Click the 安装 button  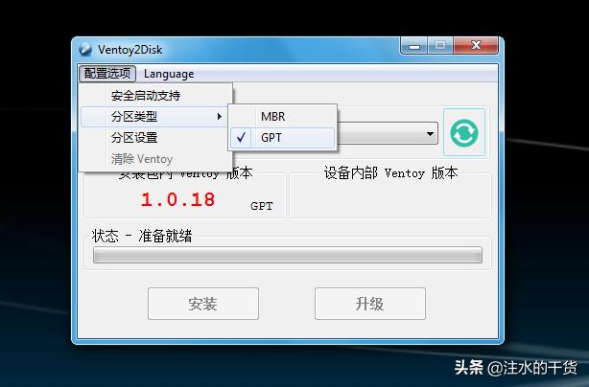(x=203, y=304)
